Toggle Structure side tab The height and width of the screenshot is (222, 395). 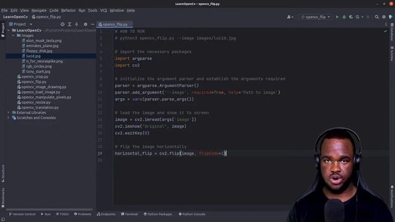pos(2,173)
